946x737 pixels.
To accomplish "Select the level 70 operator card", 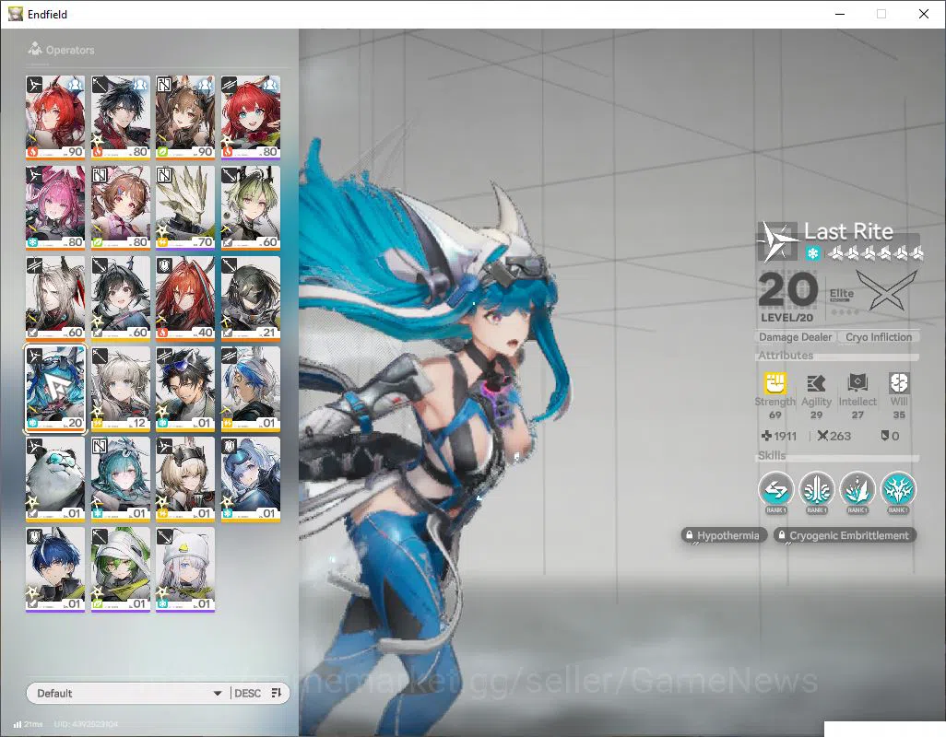I will [185, 208].
